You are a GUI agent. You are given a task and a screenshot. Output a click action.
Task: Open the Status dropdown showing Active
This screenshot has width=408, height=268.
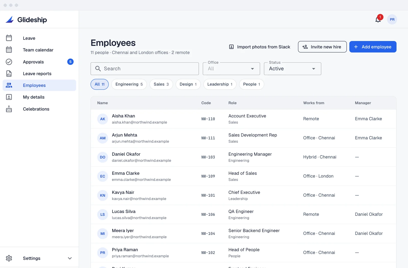click(x=292, y=69)
